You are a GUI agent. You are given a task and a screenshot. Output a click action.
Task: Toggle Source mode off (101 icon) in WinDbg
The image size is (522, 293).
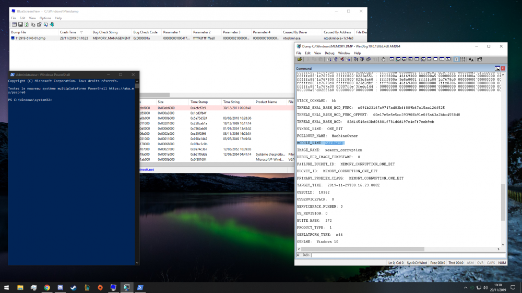coord(462,59)
